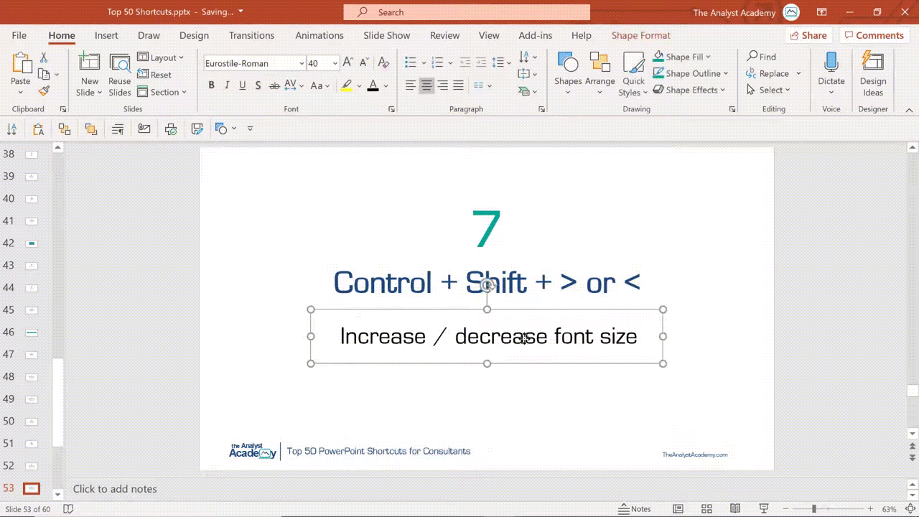Image resolution: width=919 pixels, height=517 pixels.
Task: Switch to Slide Sorter view
Action: tap(706, 508)
